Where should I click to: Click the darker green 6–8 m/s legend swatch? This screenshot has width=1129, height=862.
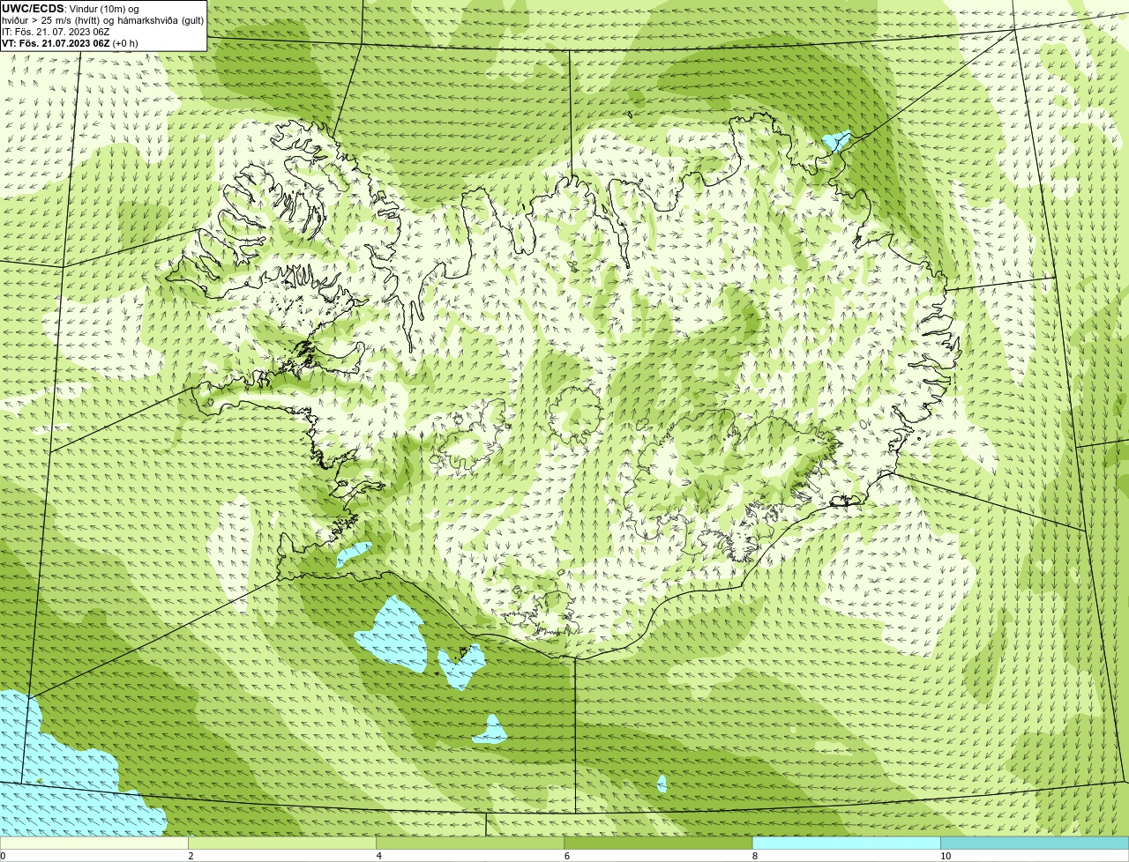pyautogui.click(x=658, y=843)
